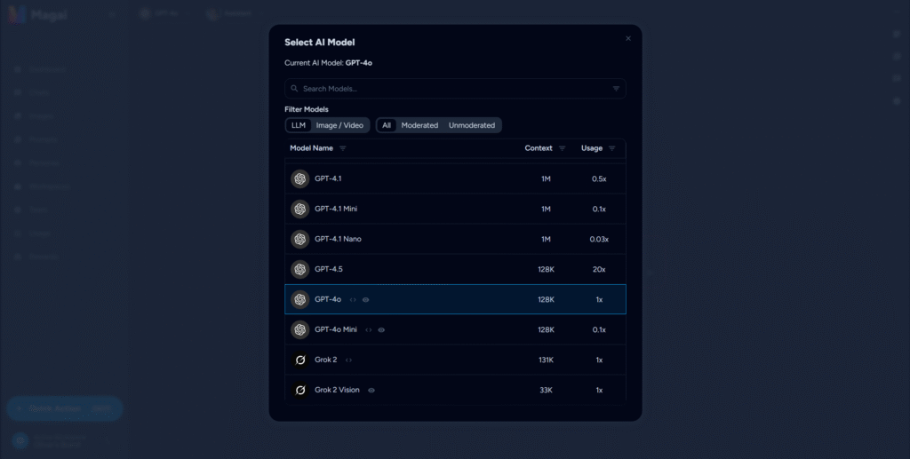The image size is (910, 459).
Task: Click the eye icon next to Grok 2 Vision
Action: (x=371, y=390)
